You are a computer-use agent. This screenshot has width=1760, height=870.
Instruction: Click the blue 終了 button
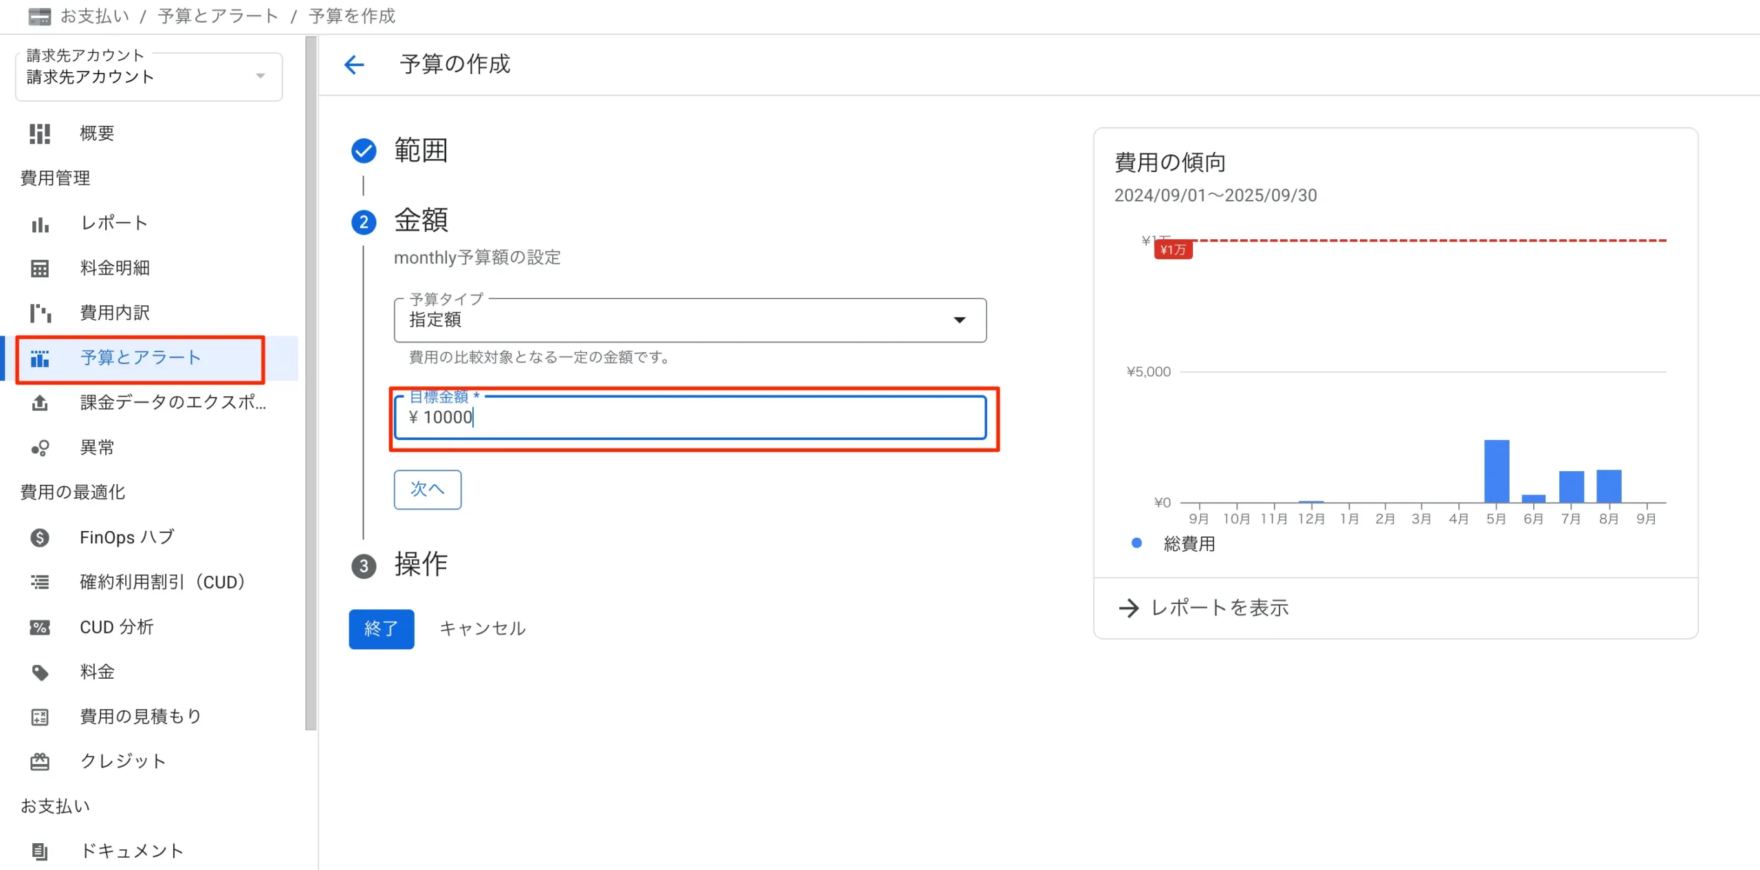381,629
